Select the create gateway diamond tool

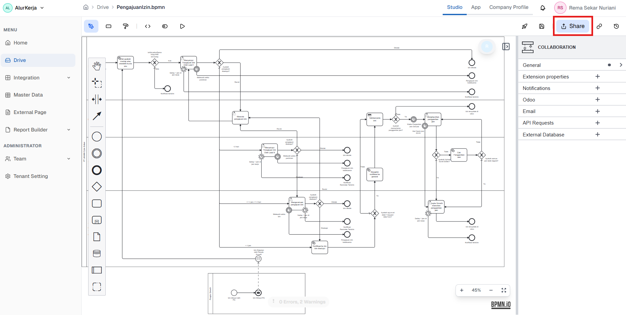click(x=97, y=186)
